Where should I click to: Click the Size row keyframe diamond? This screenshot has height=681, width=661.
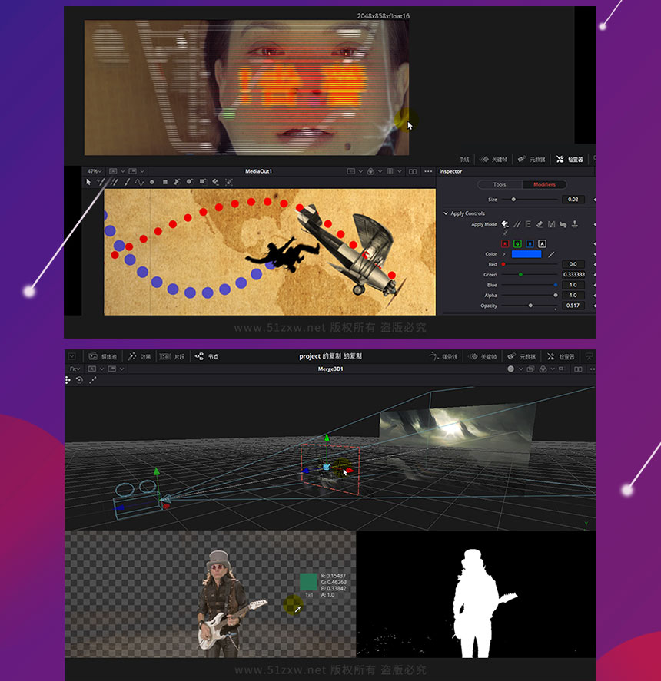click(x=594, y=200)
